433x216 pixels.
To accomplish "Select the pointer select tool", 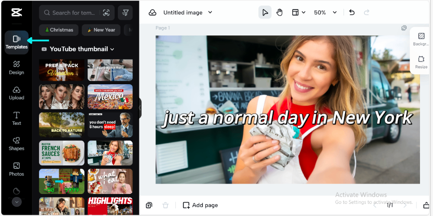I will (265, 13).
